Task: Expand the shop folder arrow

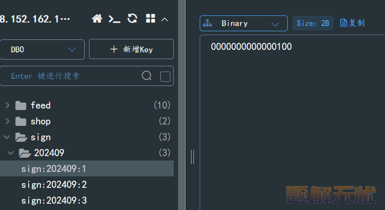Action: 7,121
